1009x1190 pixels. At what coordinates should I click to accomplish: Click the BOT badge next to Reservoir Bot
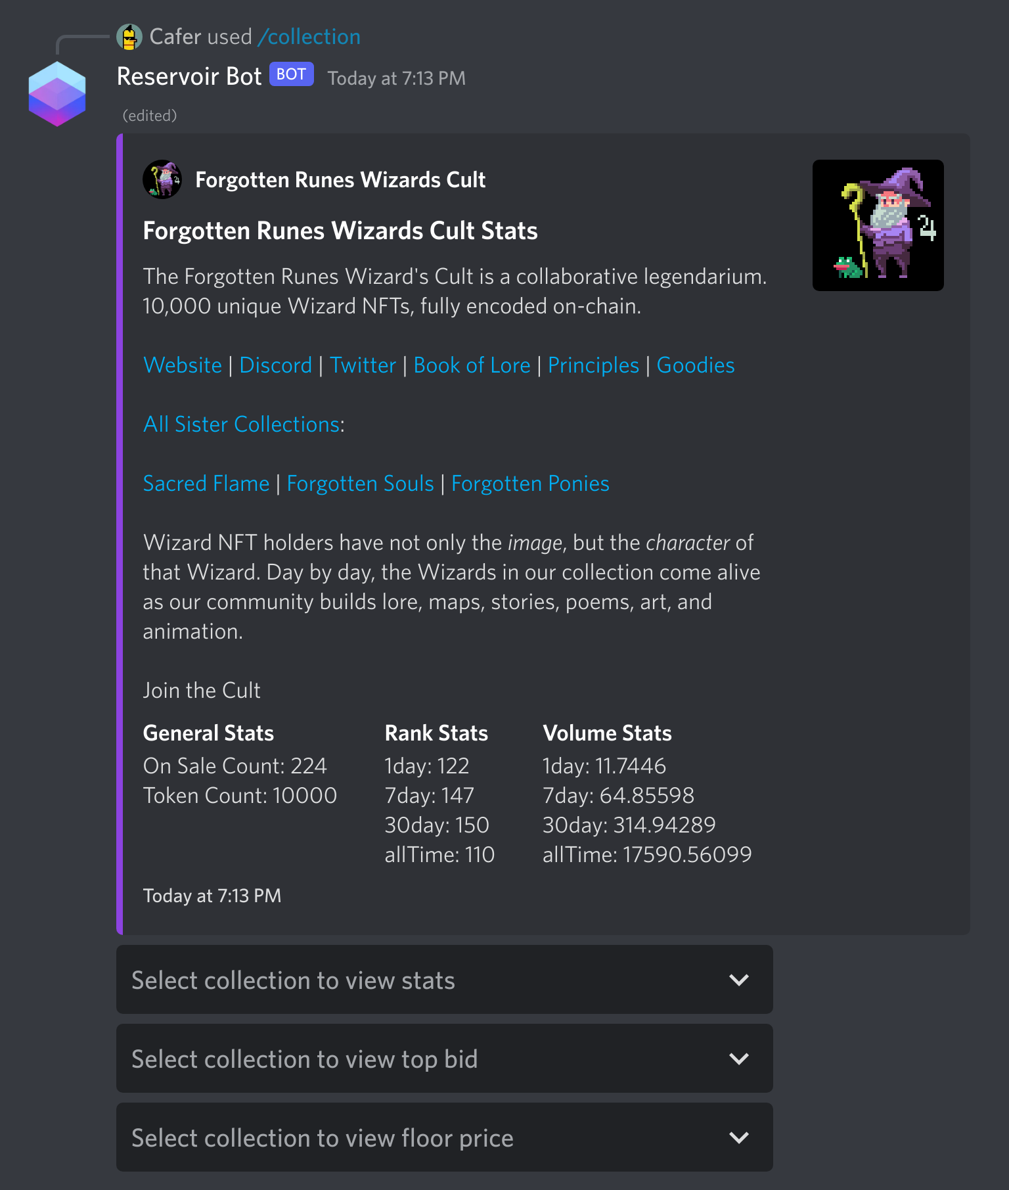291,75
